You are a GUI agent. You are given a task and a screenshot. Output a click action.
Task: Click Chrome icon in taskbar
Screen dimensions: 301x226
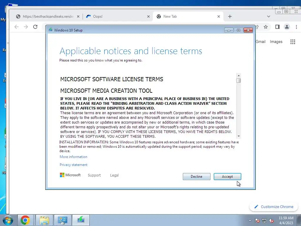(25, 220)
